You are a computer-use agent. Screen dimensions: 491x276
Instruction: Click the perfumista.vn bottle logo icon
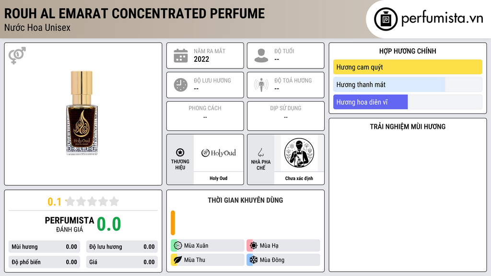click(x=386, y=19)
